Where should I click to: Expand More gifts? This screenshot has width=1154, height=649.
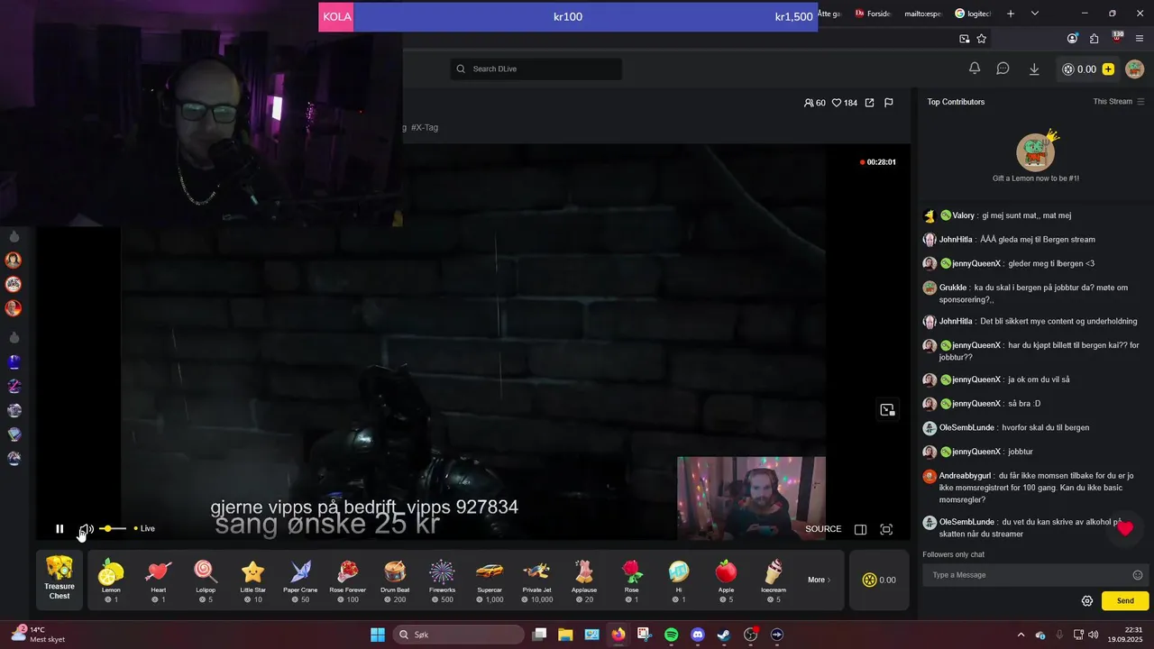pyautogui.click(x=820, y=580)
